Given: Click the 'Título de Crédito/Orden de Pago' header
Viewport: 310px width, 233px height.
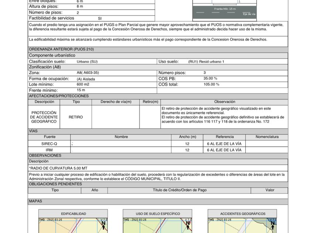Looking at the screenshot, I should [179, 190].
